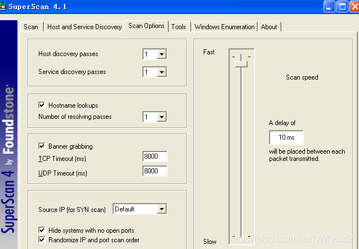This screenshot has height=249, width=359.
Task: Uncheck Hide systems with no open ports
Action: tap(42, 230)
